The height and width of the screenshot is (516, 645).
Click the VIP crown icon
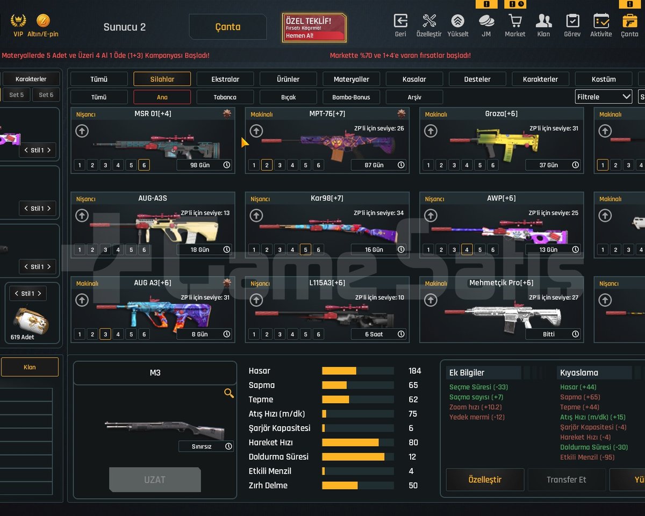18,21
